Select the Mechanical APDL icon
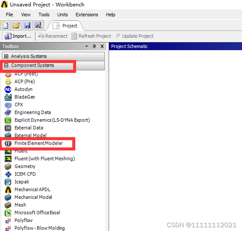 click(x=8, y=190)
